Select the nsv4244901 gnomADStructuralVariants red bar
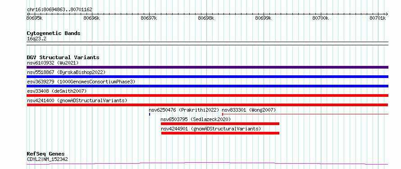The height and width of the screenshot is (169, 401). coord(220,133)
